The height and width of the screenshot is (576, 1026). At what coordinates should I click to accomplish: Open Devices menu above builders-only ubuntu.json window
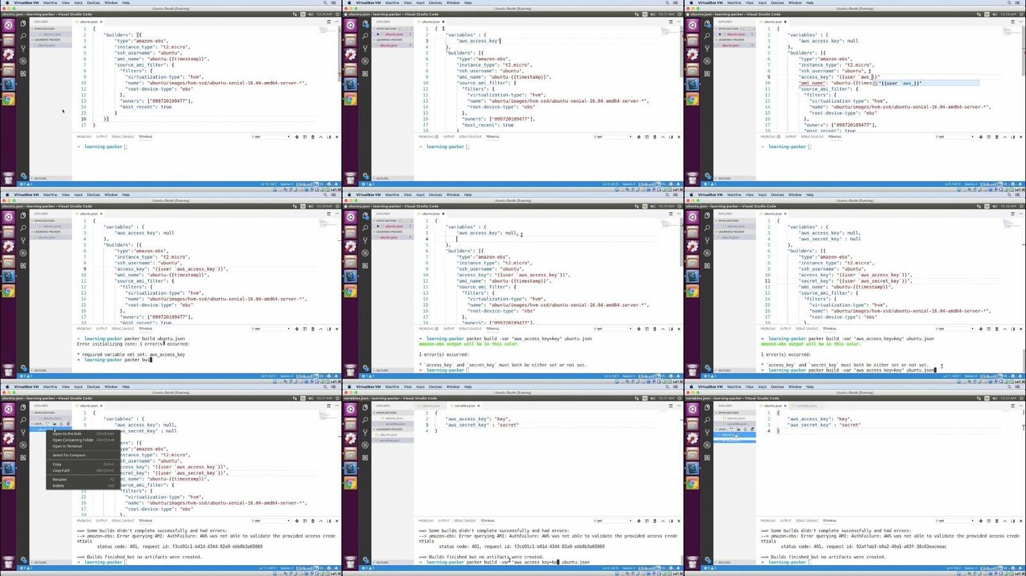point(94,3)
